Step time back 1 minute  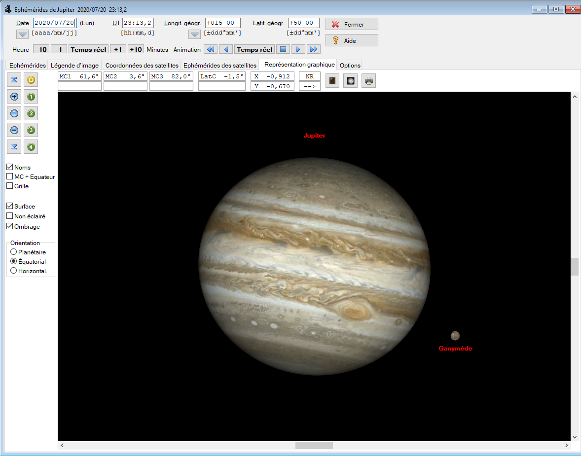pyautogui.click(x=59, y=49)
